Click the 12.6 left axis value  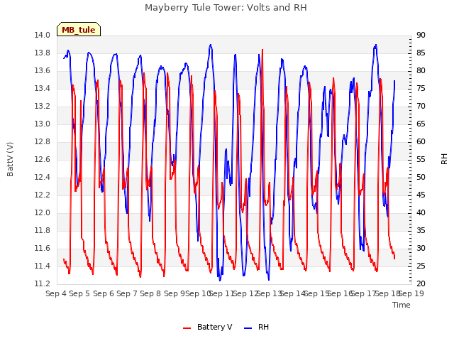(42, 159)
